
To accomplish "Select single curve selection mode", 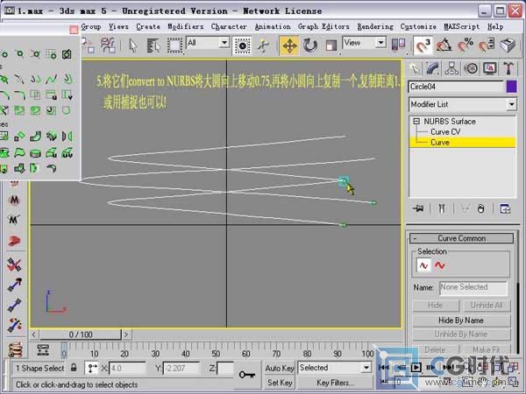I will pos(423,265).
